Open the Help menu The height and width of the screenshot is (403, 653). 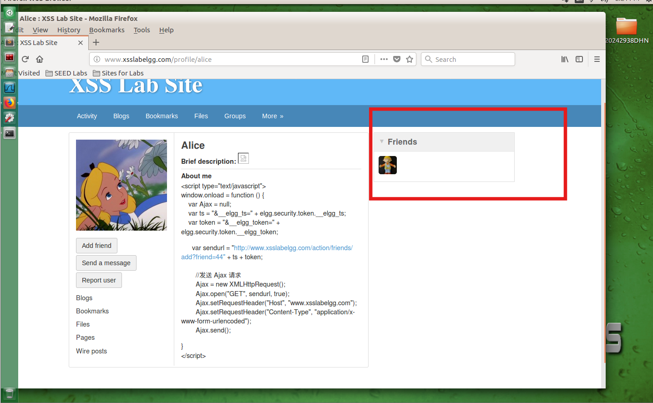(167, 30)
